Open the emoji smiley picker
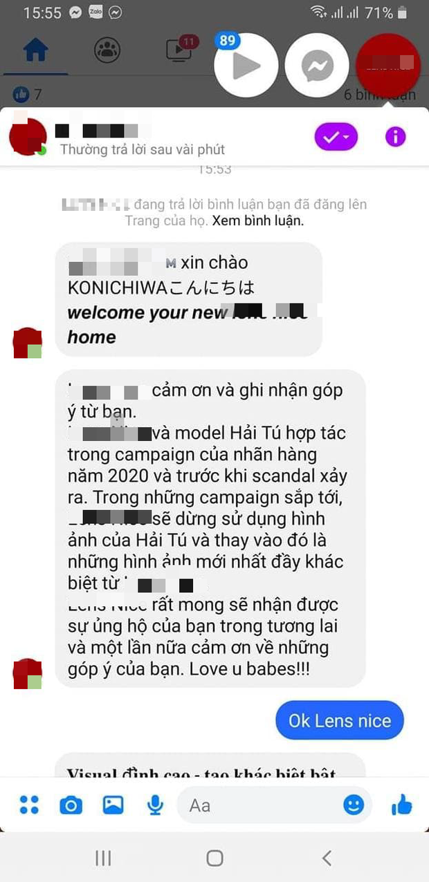429x882 pixels. coord(354,805)
